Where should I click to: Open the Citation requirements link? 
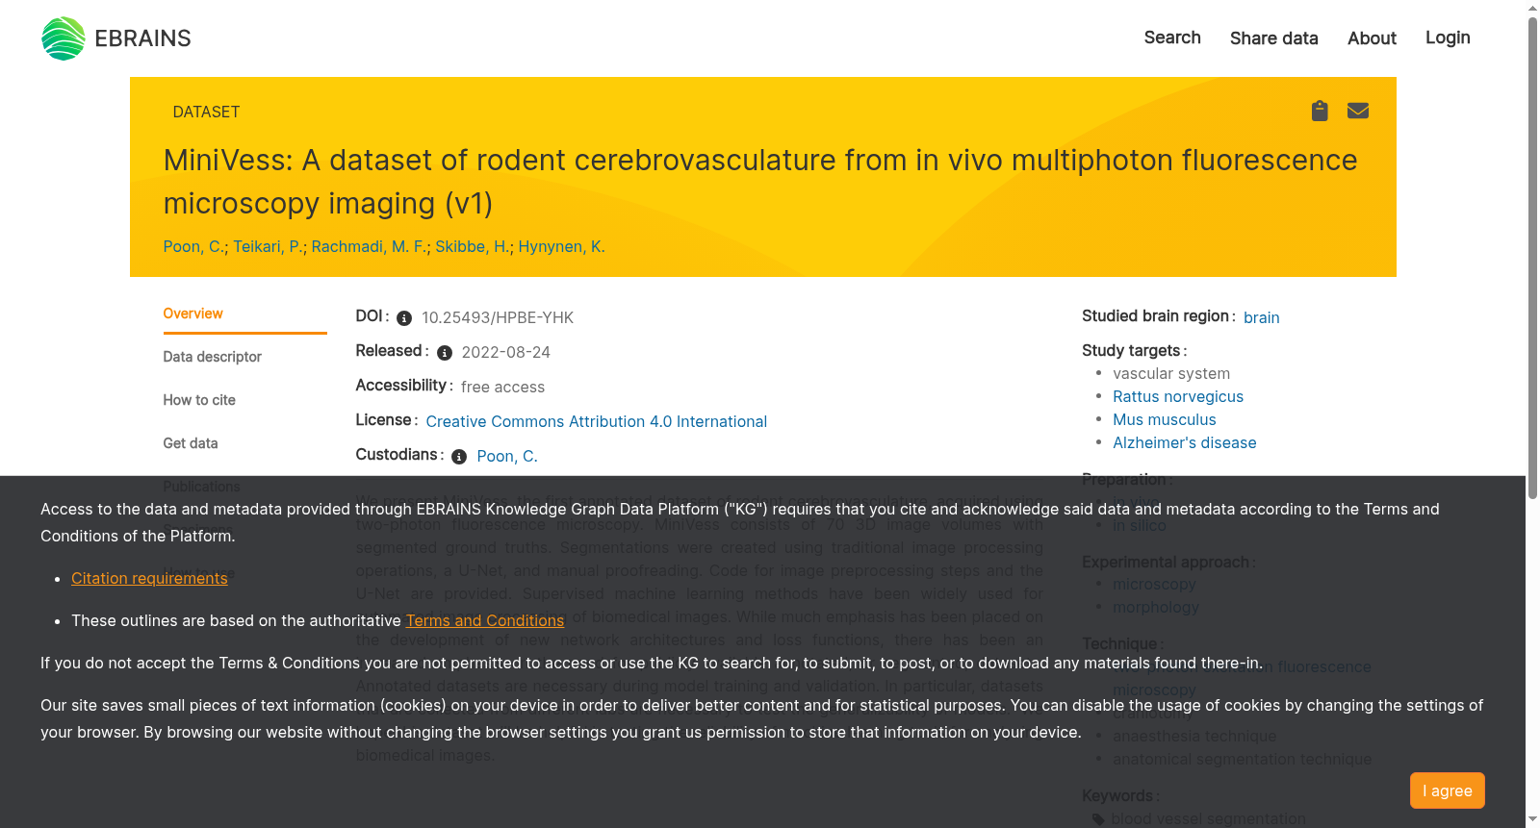click(149, 578)
